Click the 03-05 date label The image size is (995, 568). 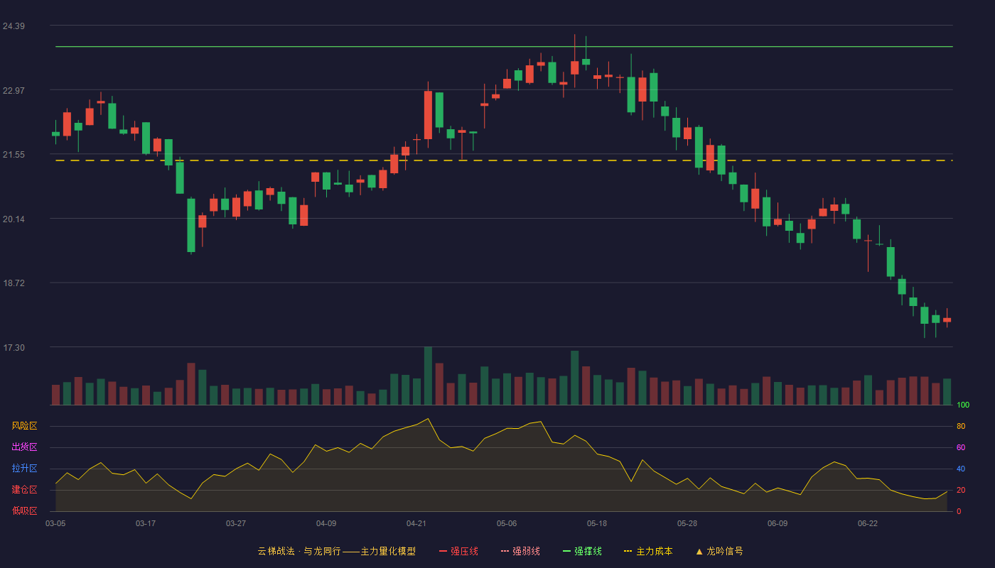[x=55, y=523]
